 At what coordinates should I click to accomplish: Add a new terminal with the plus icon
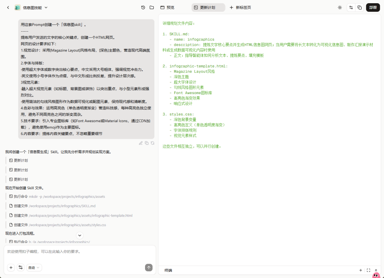pyautogui.click(x=361, y=270)
